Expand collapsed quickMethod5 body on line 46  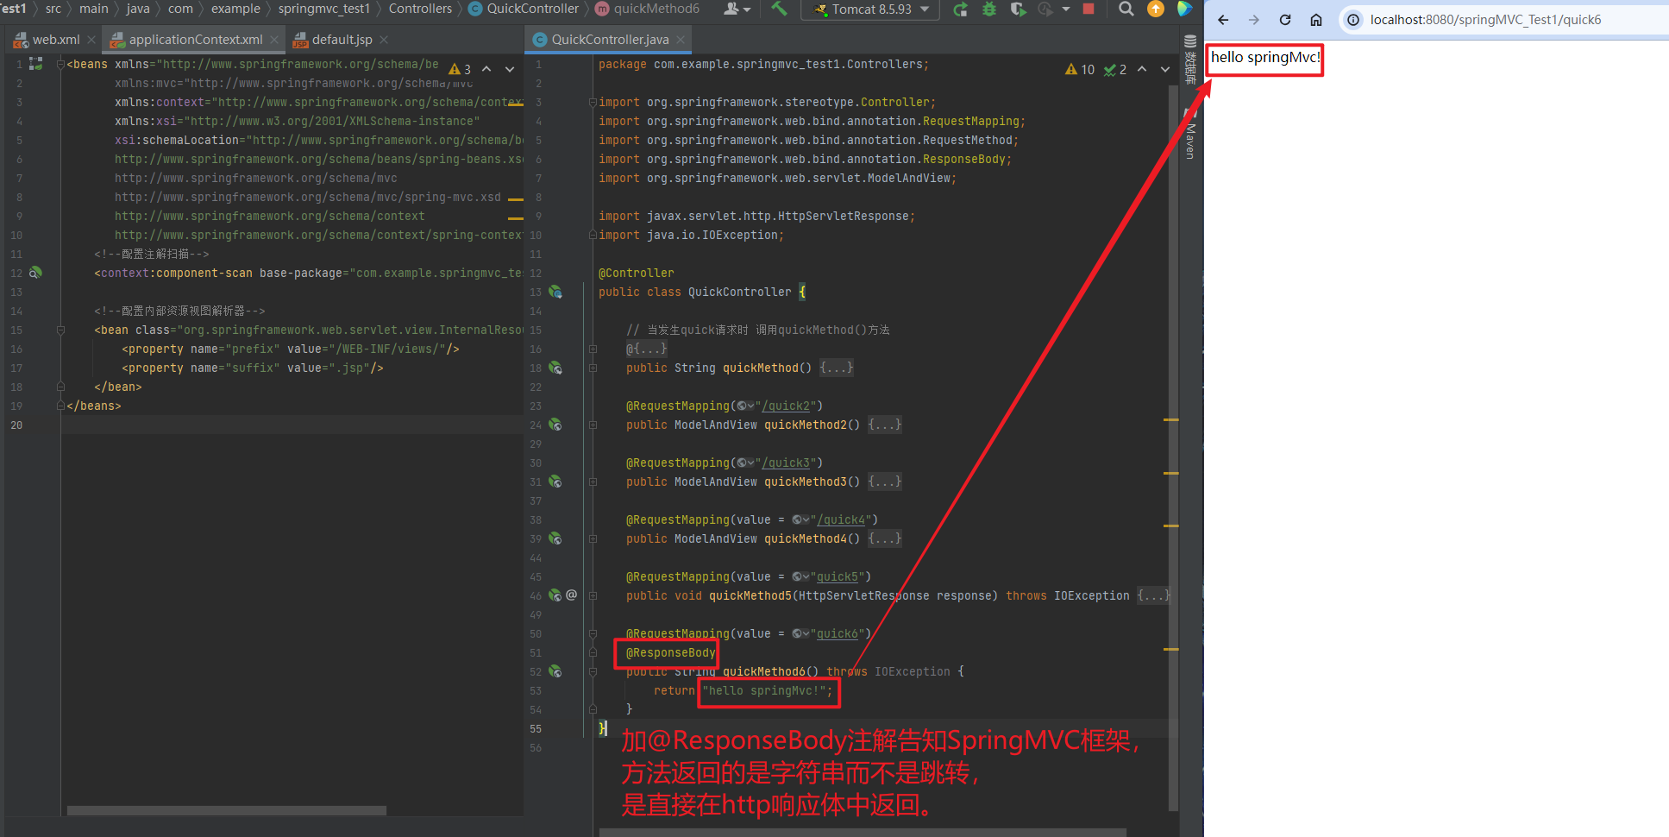click(x=1153, y=595)
